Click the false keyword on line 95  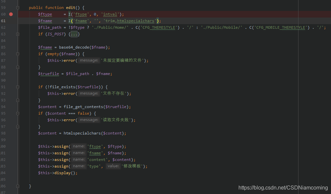[x=83, y=113]
